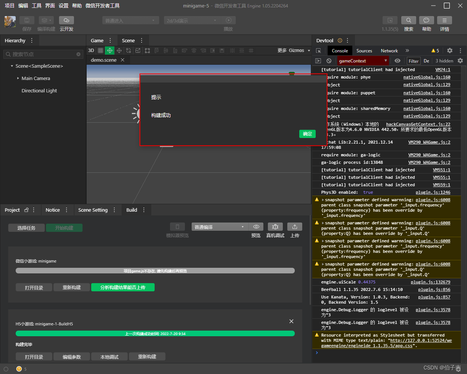This screenshot has height=374, width=467.
Task: Select the rect transform tool
Action: click(x=147, y=50)
